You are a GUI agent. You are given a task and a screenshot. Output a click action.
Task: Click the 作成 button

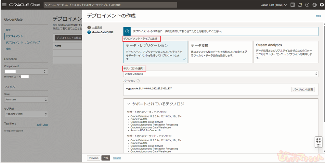click(x=106, y=158)
